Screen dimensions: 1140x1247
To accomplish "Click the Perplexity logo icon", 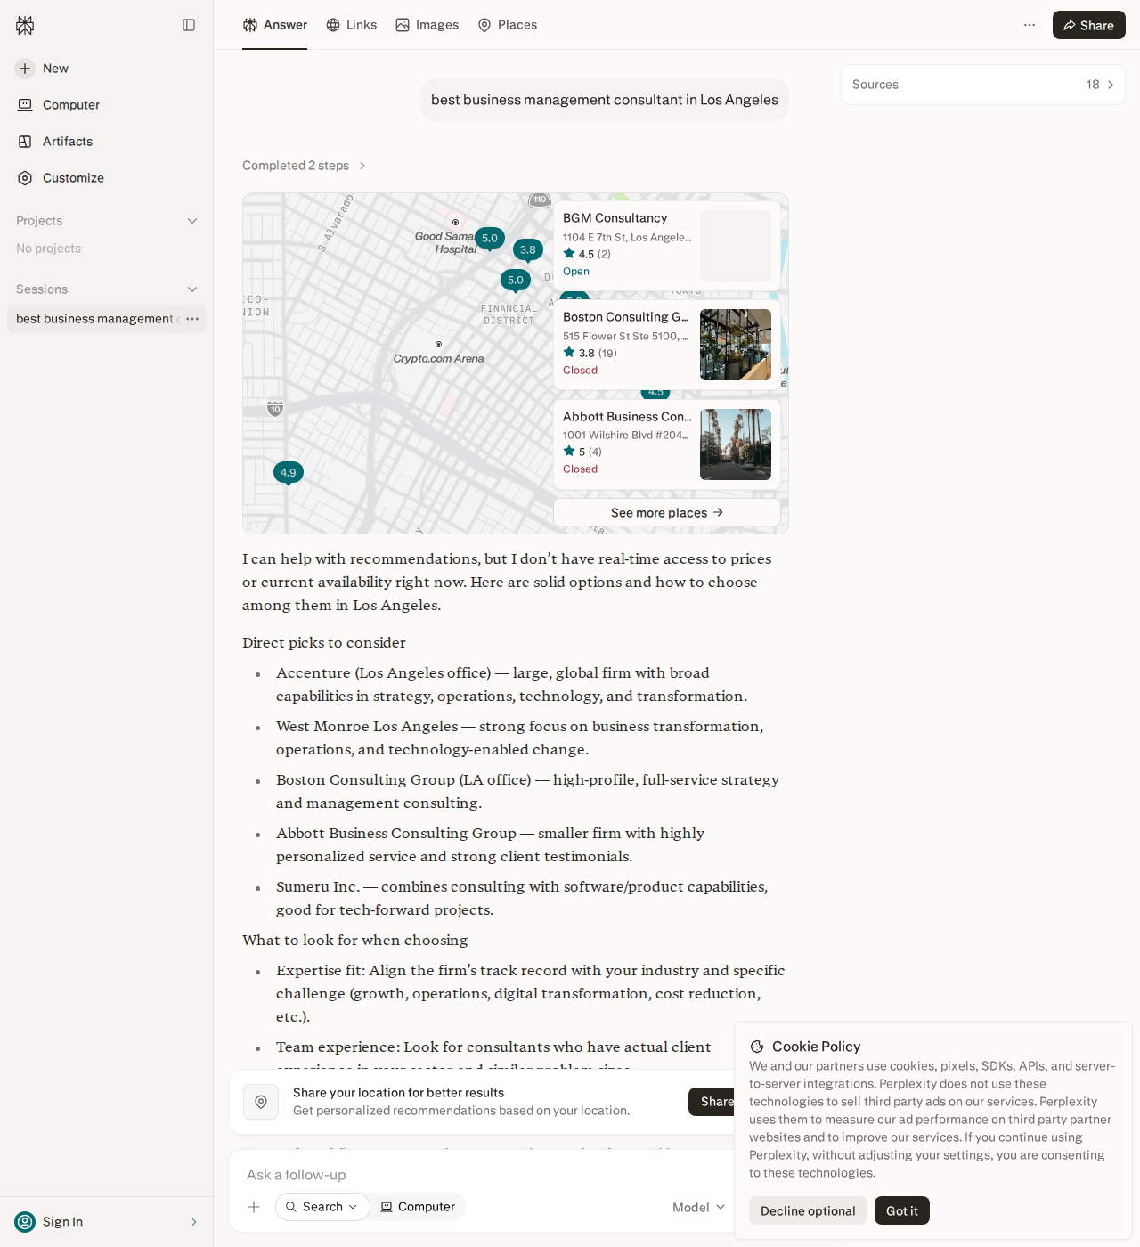I will (x=25, y=25).
